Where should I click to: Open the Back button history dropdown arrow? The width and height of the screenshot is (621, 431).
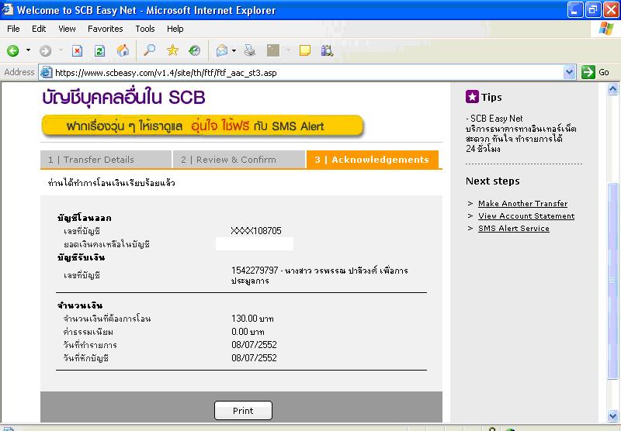point(28,50)
